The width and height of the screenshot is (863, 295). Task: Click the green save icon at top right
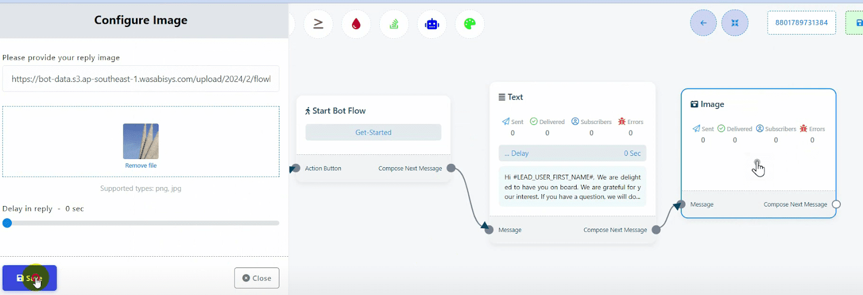[857, 23]
